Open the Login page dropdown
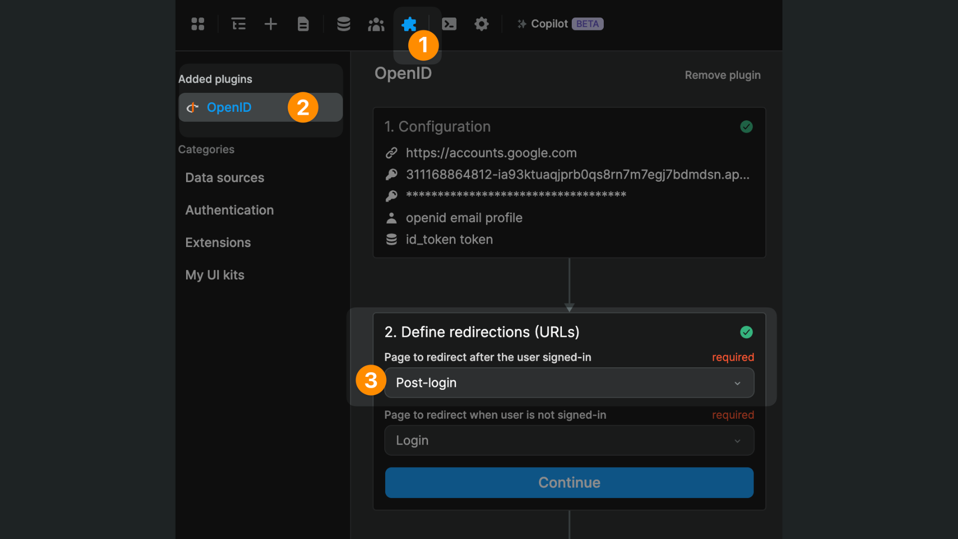This screenshot has height=539, width=958. tap(569, 441)
